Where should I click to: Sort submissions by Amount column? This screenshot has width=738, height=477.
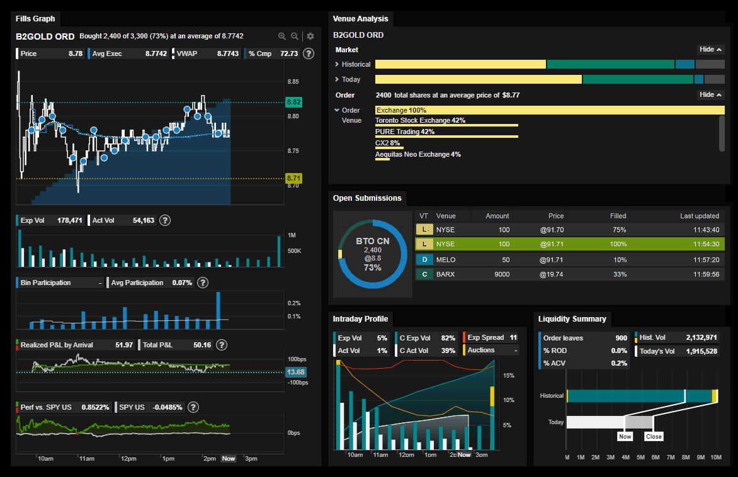point(497,216)
